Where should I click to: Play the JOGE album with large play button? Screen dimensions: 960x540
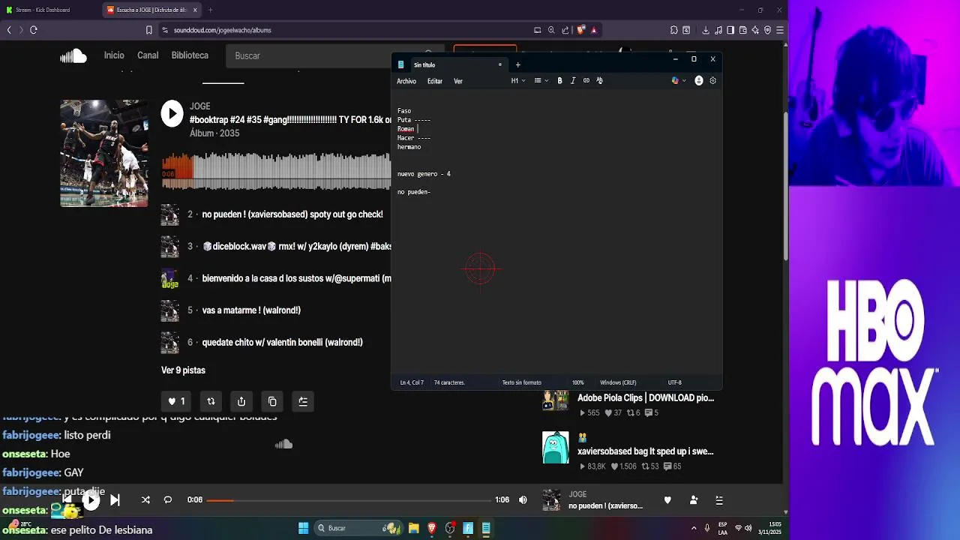pos(172,113)
